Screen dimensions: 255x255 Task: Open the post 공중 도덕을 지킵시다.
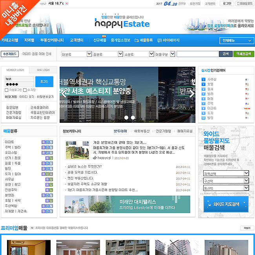83,172
